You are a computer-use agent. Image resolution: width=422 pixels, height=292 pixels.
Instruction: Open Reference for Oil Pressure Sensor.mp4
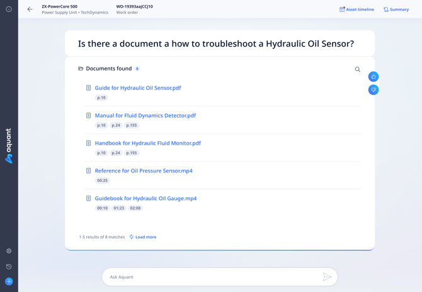144,171
